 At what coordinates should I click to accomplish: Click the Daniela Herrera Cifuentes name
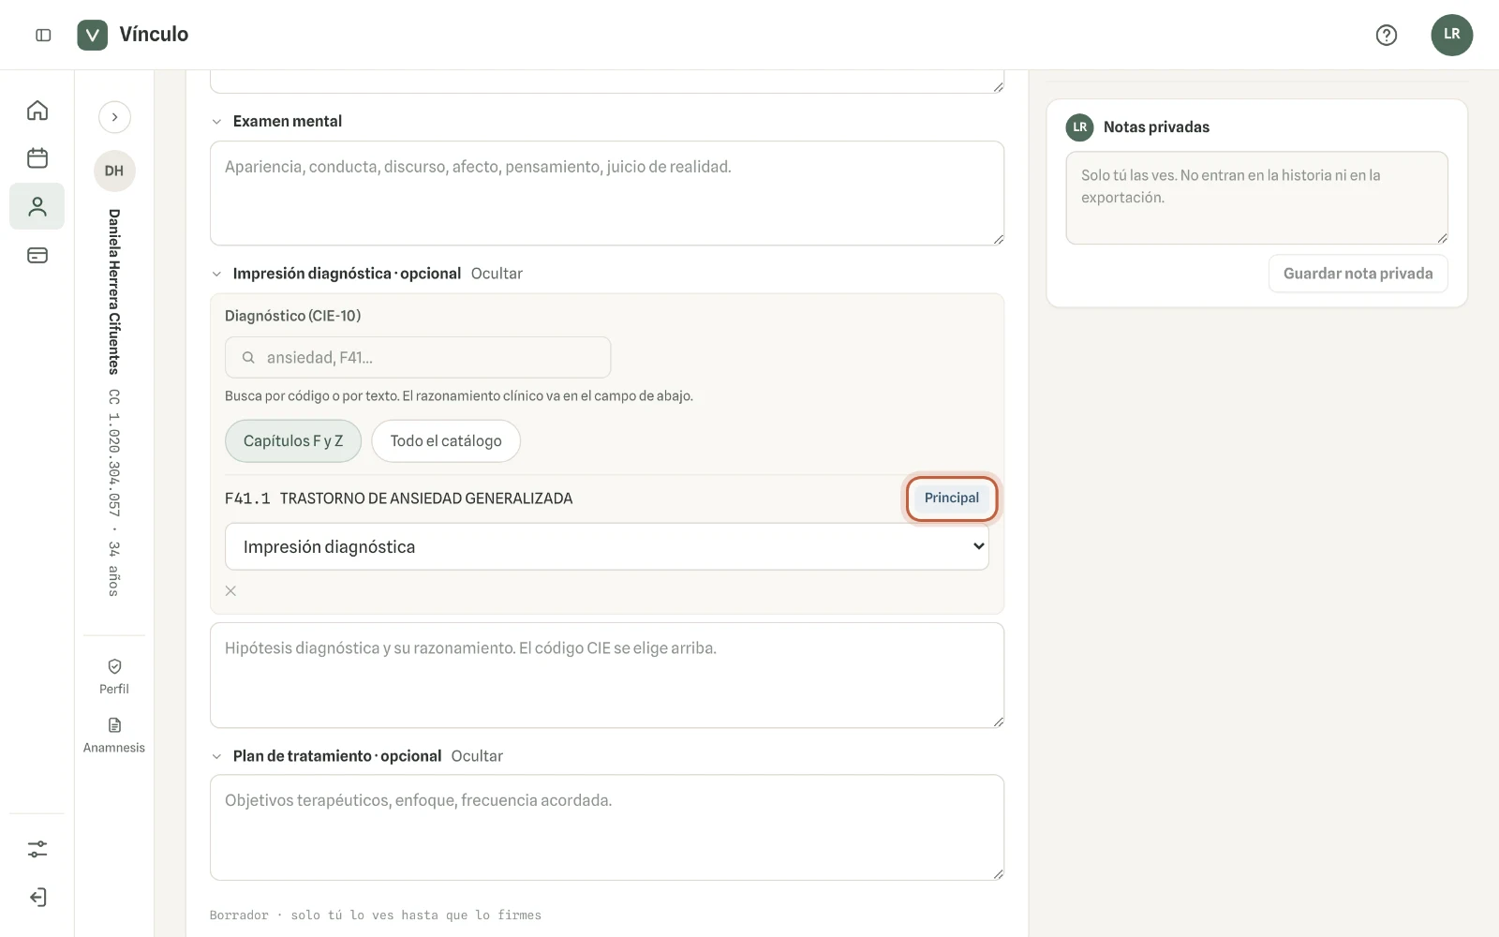[114, 291]
